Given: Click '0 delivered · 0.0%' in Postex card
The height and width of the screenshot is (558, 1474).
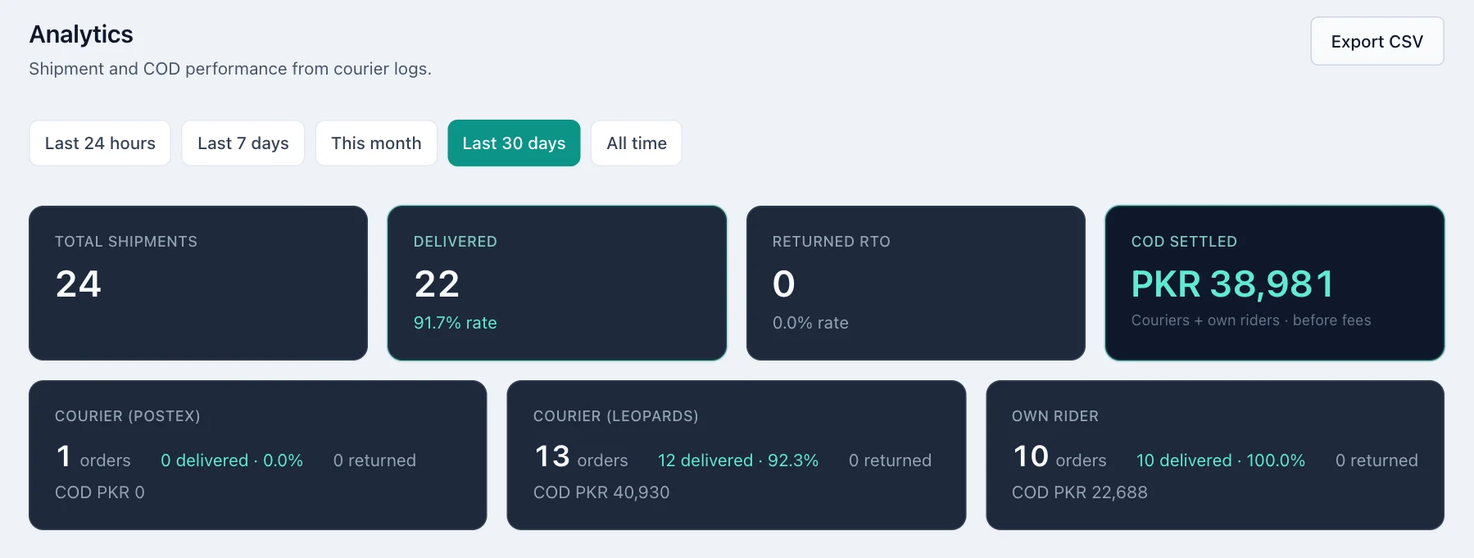Looking at the screenshot, I should coord(232,460).
